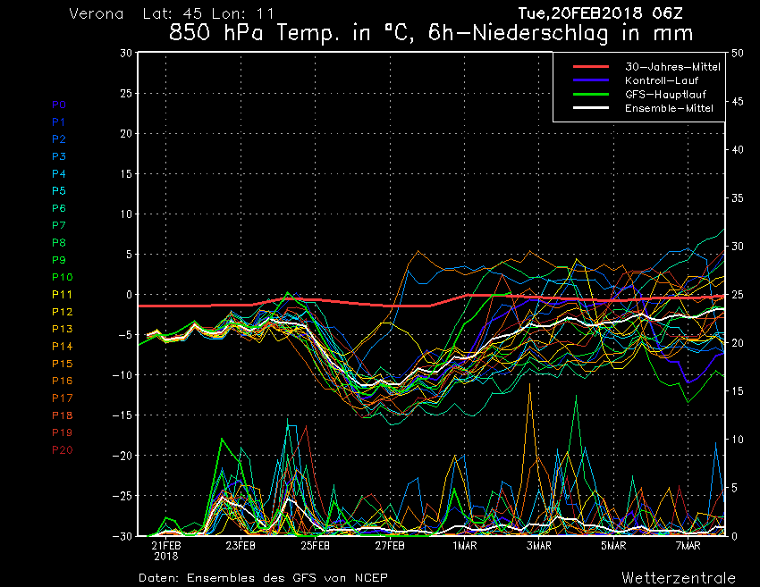The image size is (760, 587).
Task: Click the Verona location label
Action: (x=97, y=13)
